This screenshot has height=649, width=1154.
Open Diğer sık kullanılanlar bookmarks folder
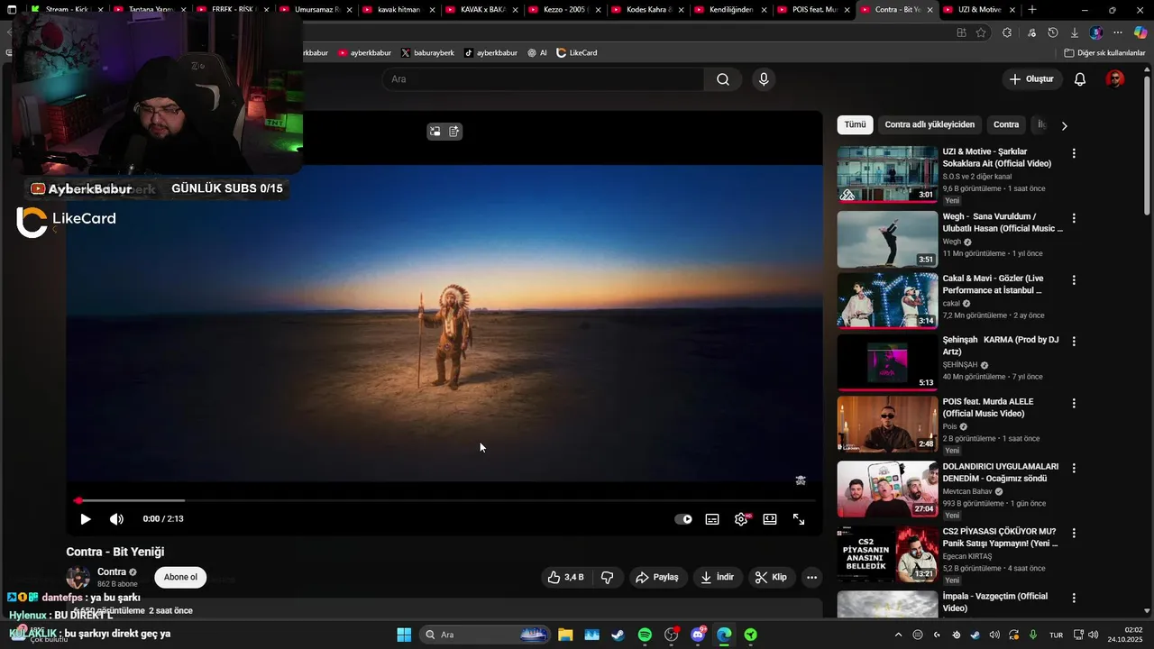[1104, 53]
